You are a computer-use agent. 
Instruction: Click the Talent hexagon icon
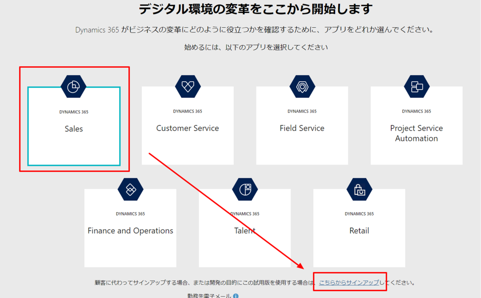pyautogui.click(x=245, y=189)
